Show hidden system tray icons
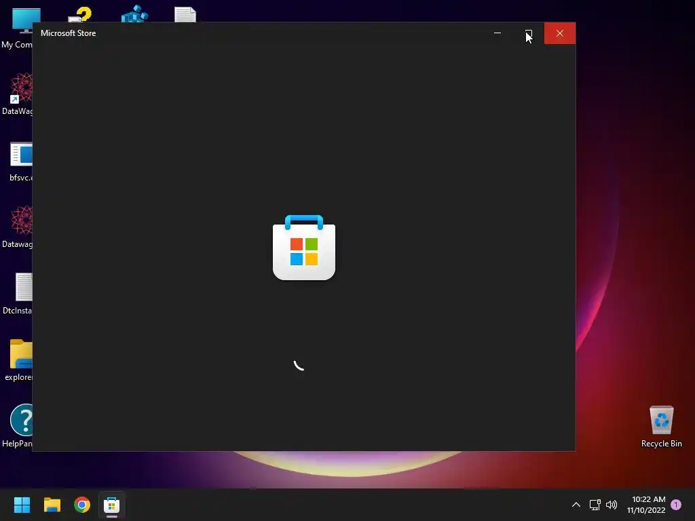The width and height of the screenshot is (695, 521). click(576, 505)
